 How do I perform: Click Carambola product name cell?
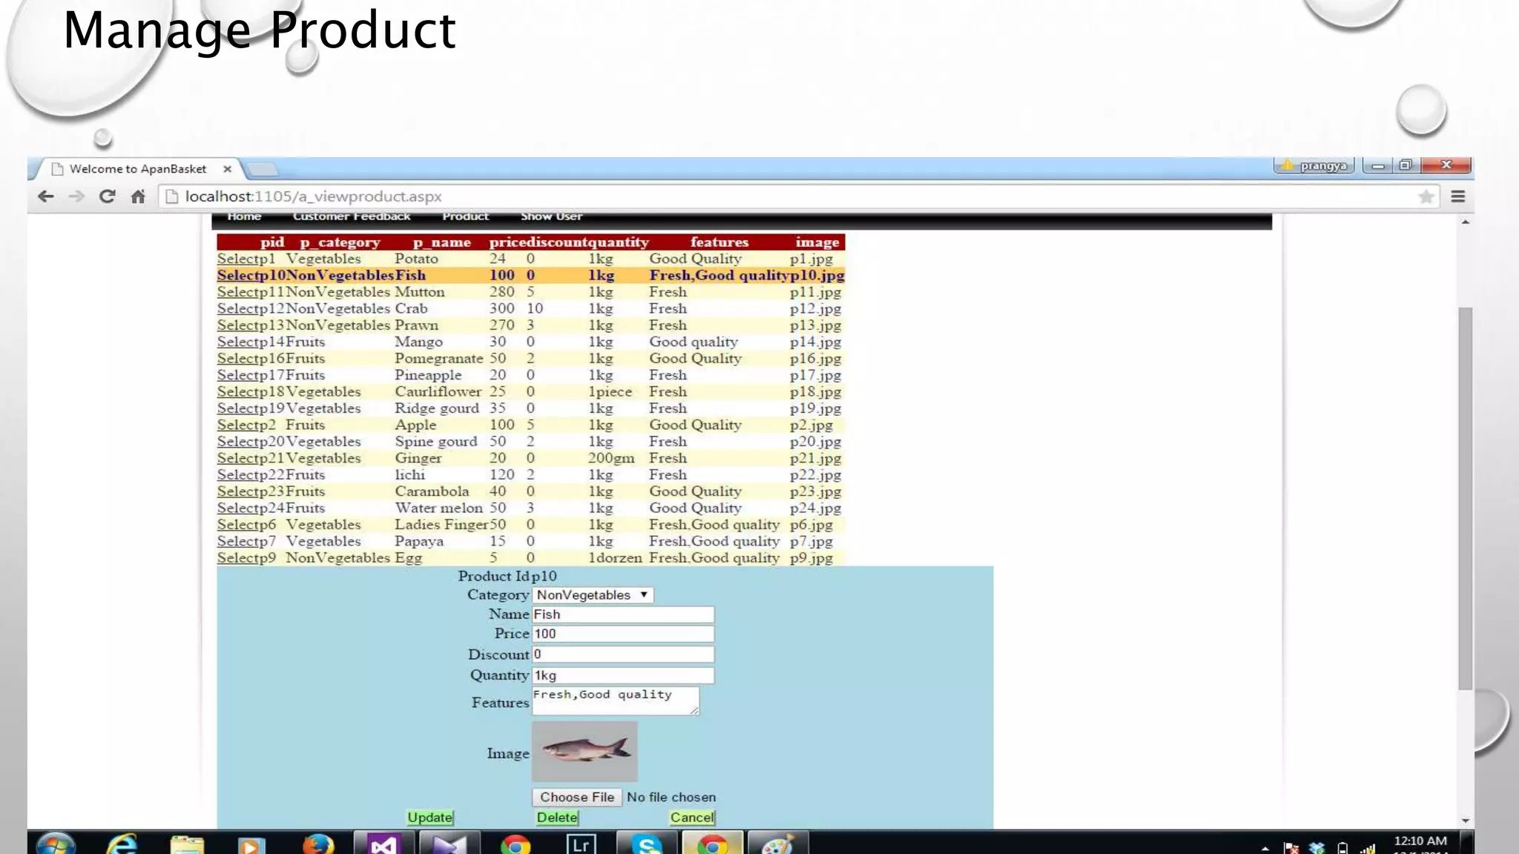coord(432,491)
